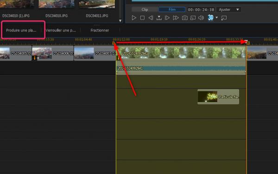Take a snapshot with the camera icon

pyautogui.click(x=184, y=18)
